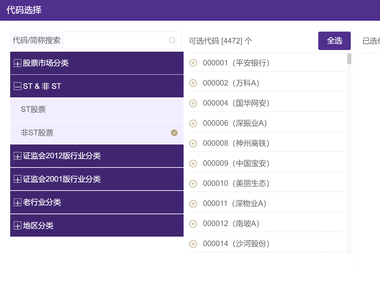Image resolution: width=380 pixels, height=284 pixels.
Task: Click the stock list scrollbar thumb
Action: point(349,59)
